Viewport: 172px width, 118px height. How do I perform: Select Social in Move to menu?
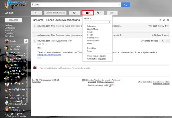(x=90, y=35)
